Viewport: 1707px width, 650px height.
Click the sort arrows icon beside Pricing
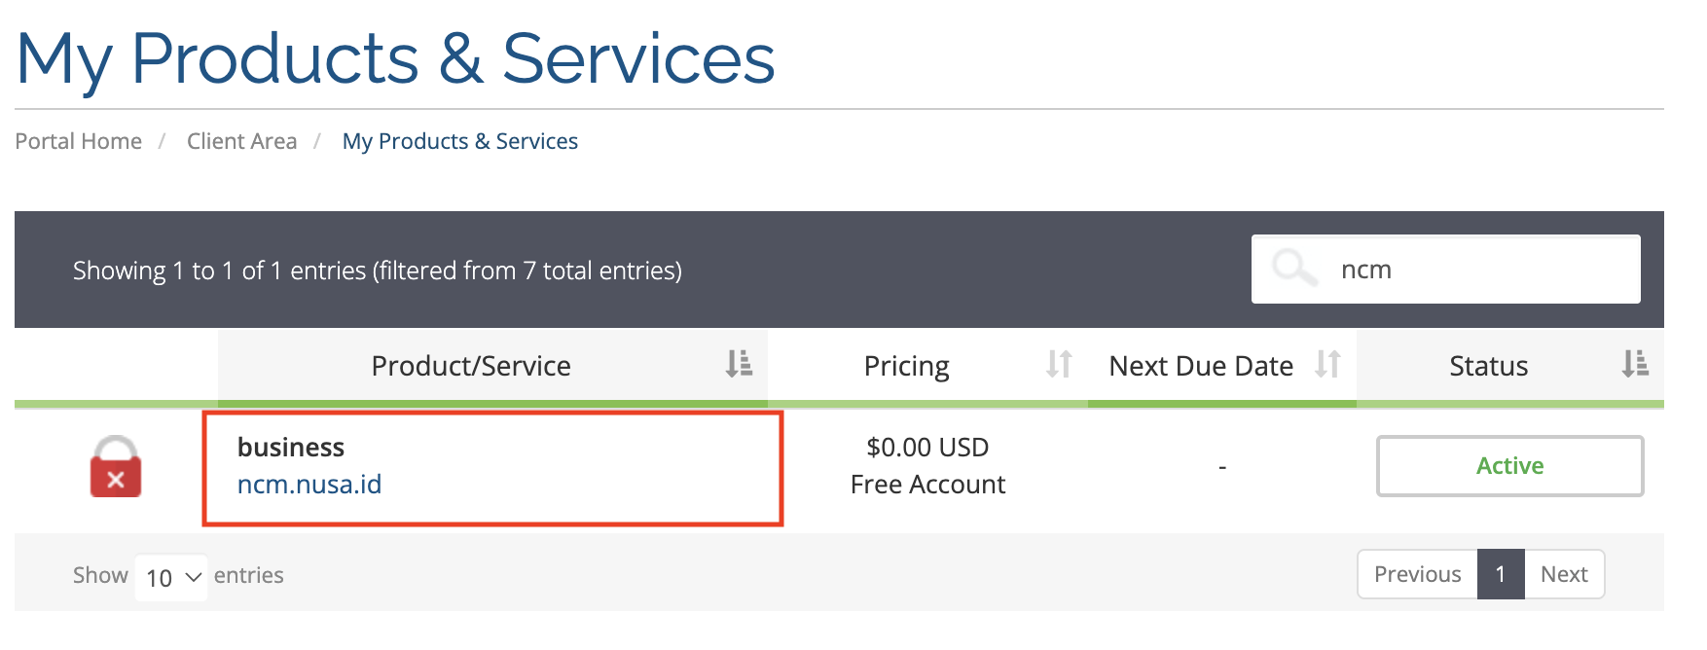tap(1059, 365)
